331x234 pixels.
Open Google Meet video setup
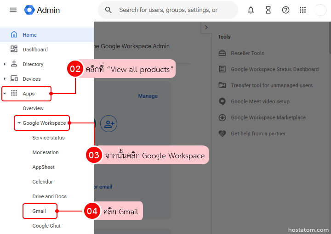tap(260, 101)
